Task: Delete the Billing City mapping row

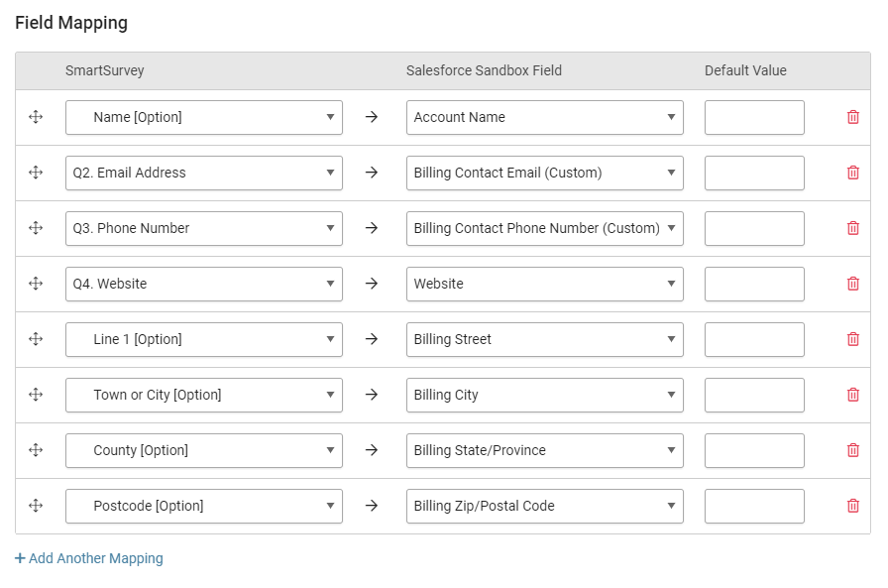Action: pyautogui.click(x=853, y=395)
